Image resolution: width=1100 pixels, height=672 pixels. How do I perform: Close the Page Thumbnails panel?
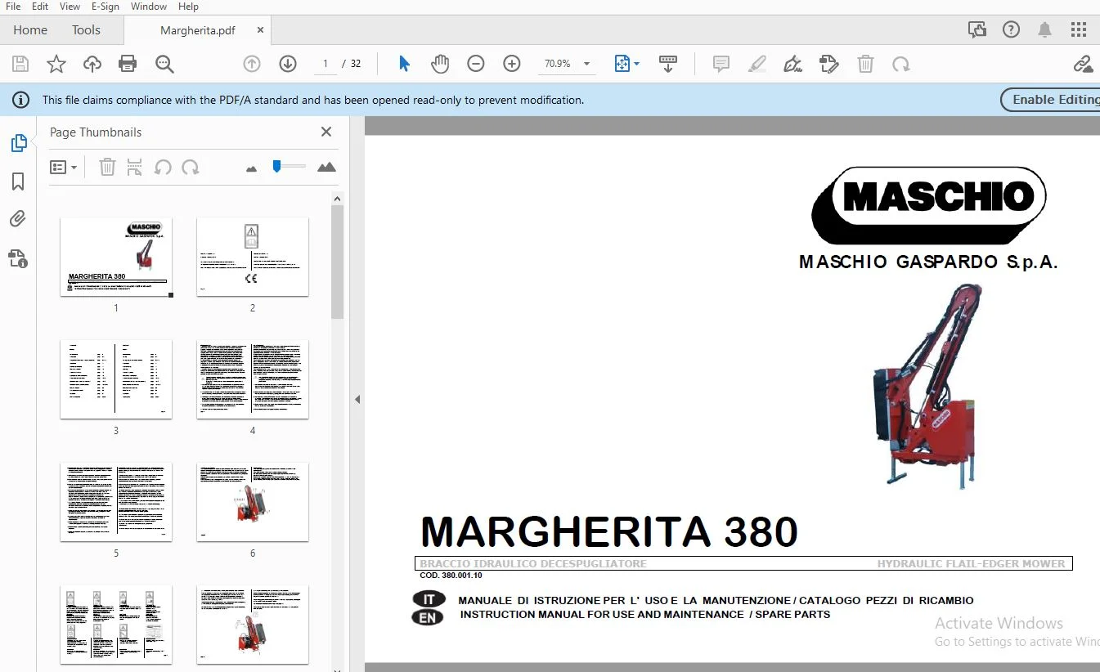pos(326,132)
